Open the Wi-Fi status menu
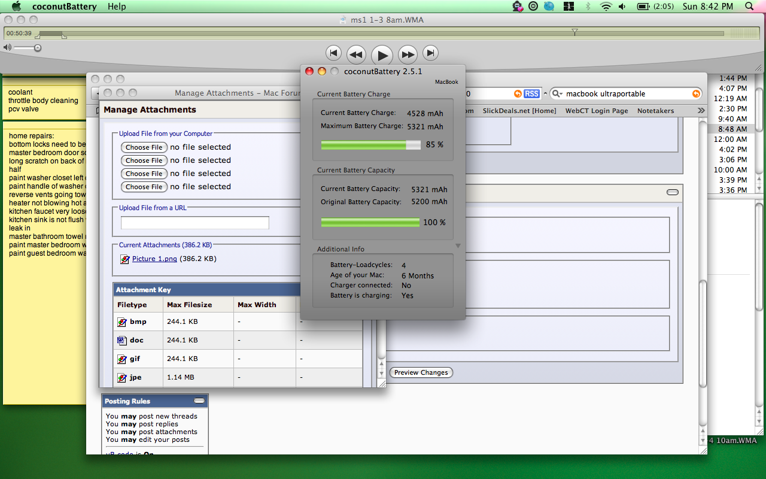This screenshot has width=766, height=479. [606, 7]
